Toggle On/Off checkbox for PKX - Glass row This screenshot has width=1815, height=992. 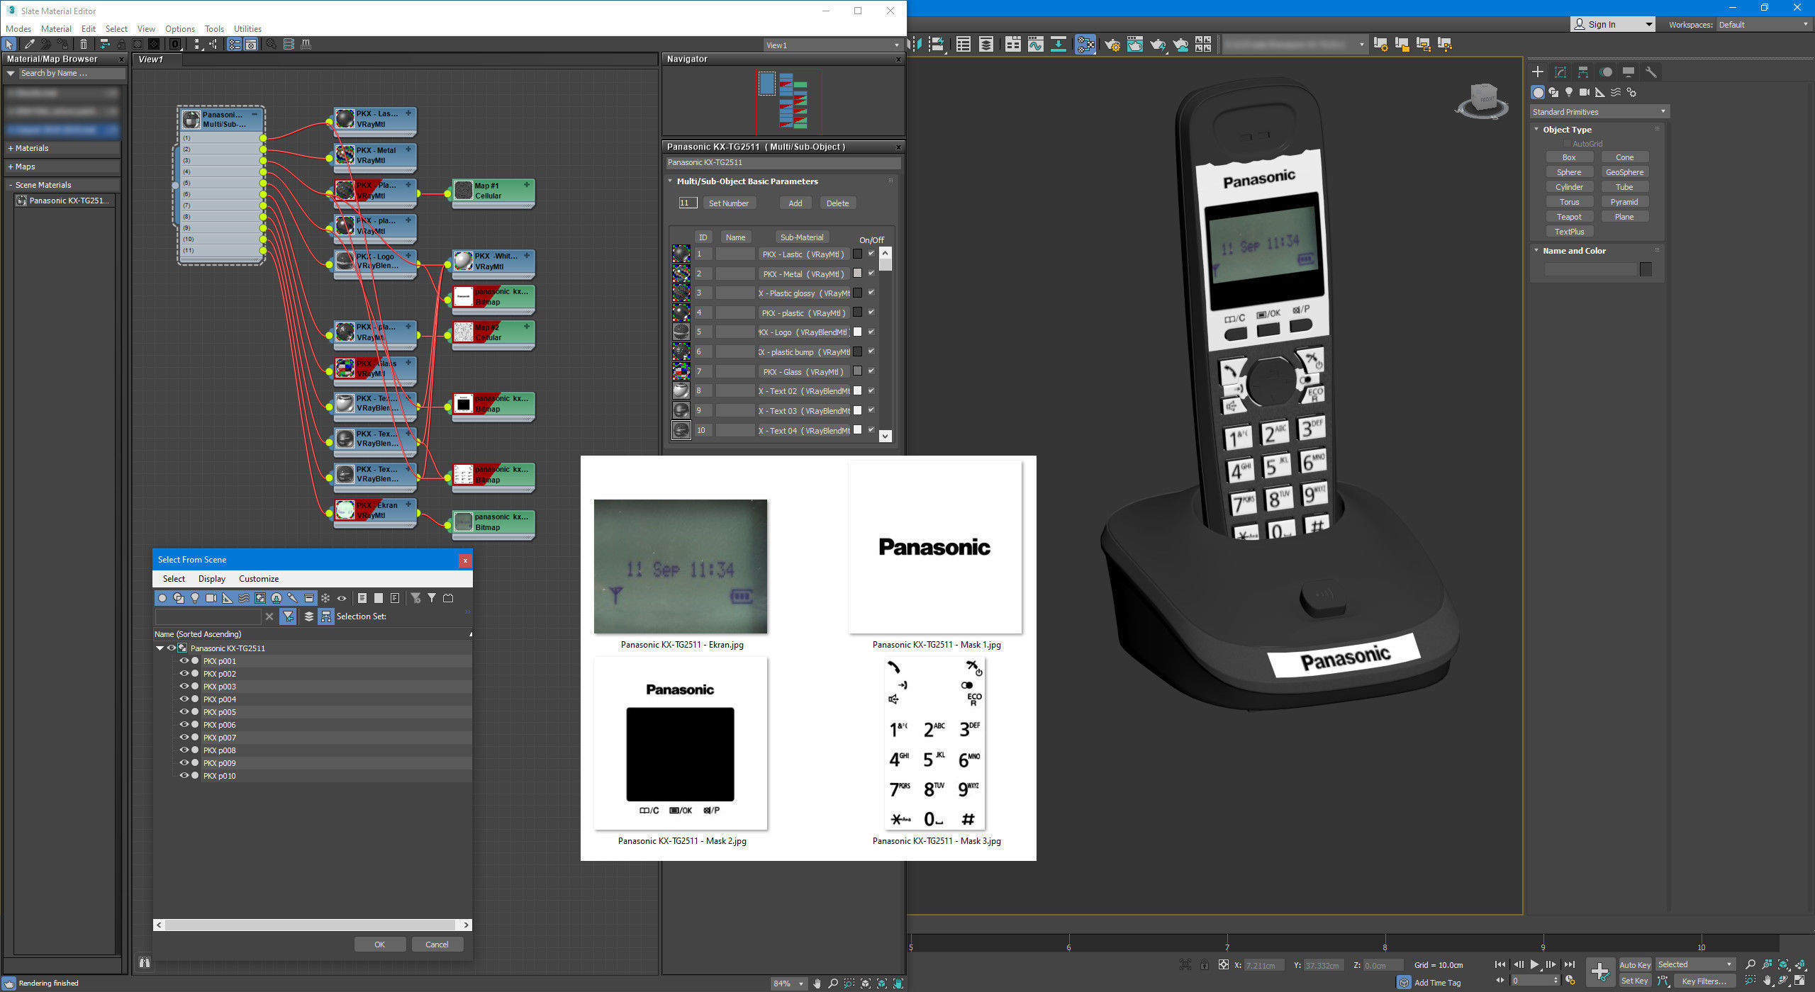[871, 371]
